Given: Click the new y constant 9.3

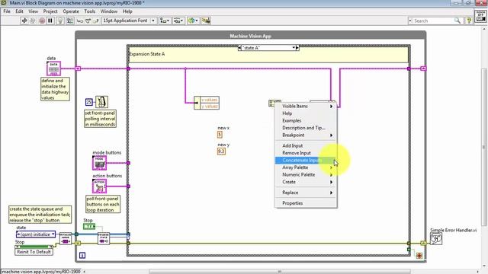Looking at the screenshot, I should [221, 151].
